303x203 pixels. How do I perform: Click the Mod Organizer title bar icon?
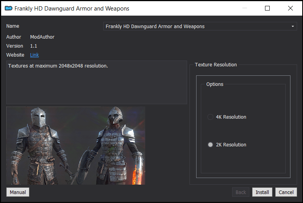coord(9,8)
